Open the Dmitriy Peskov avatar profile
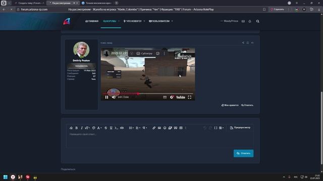 point(81,50)
